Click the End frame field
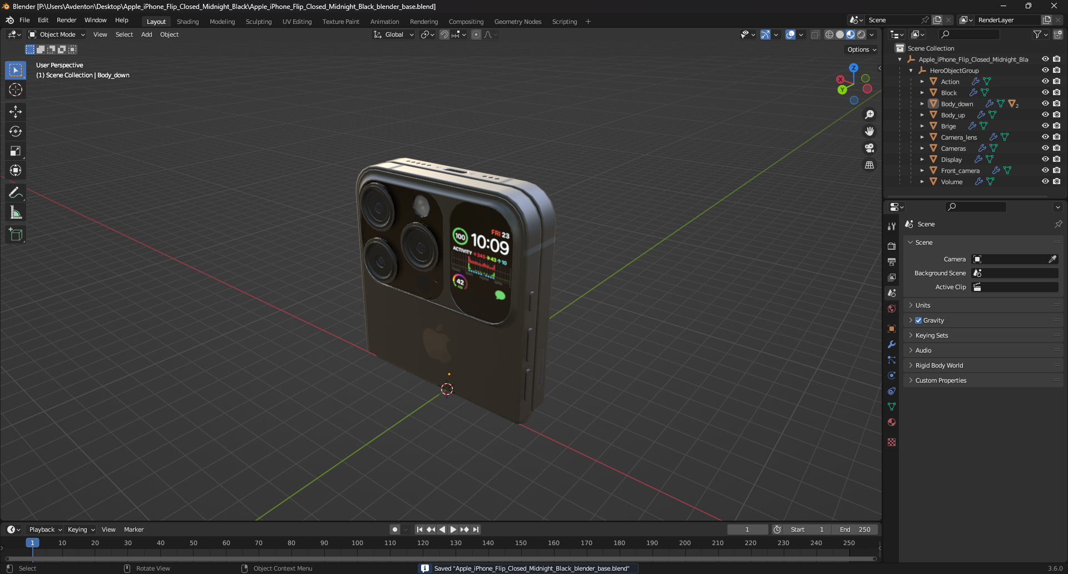Viewport: 1068px width, 574px height. click(856, 530)
